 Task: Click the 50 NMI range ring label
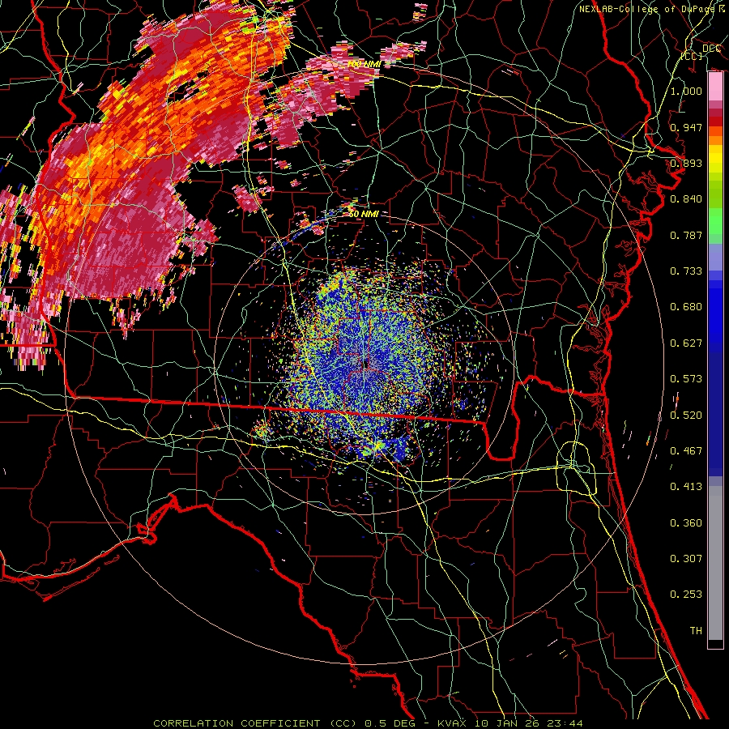[364, 214]
